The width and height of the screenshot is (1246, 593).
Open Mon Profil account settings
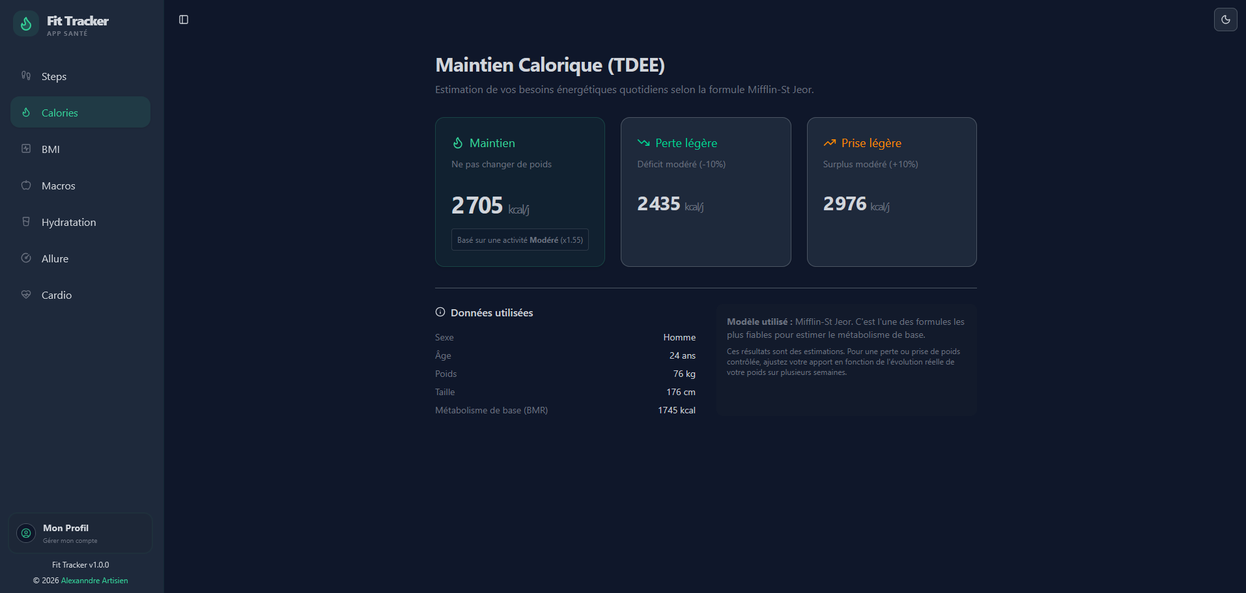80,533
